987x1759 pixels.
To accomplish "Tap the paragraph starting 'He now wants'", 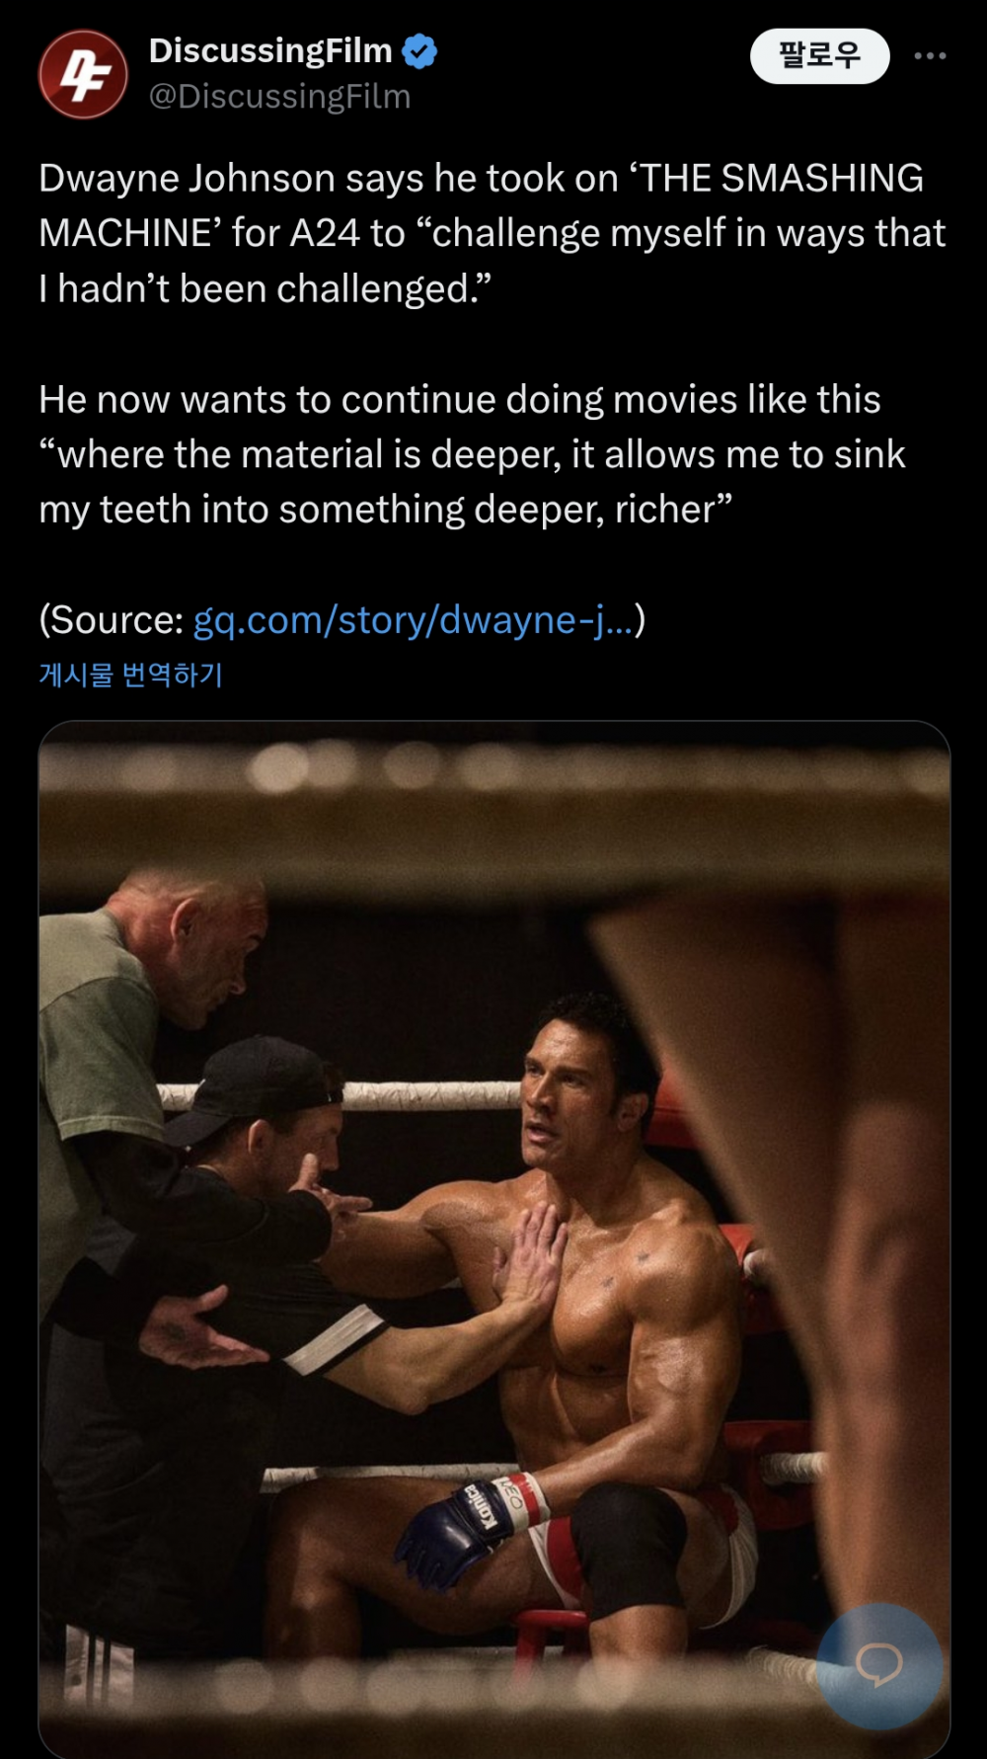I will tap(472, 454).
